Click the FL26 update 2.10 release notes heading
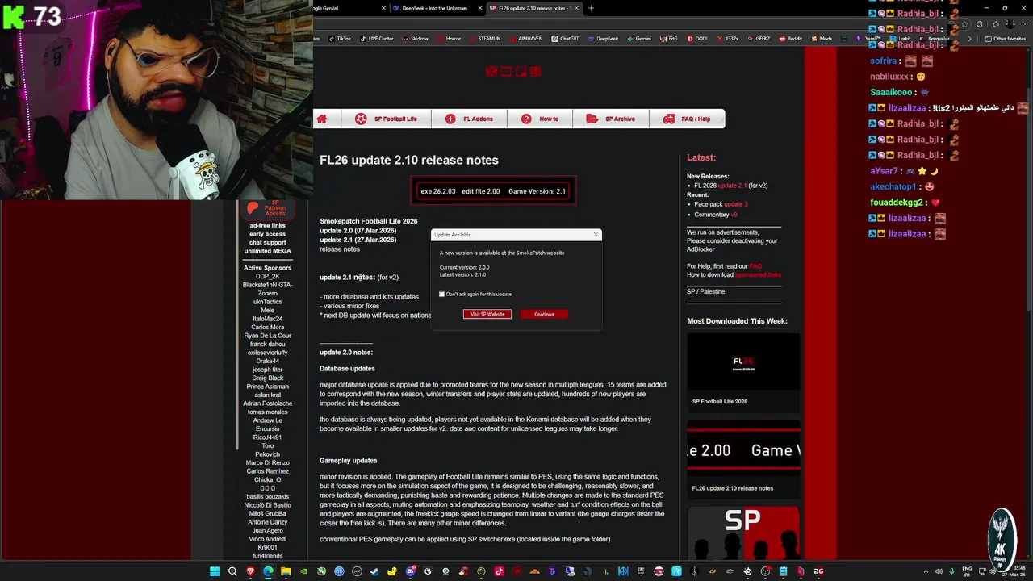This screenshot has height=581, width=1033. pos(409,160)
